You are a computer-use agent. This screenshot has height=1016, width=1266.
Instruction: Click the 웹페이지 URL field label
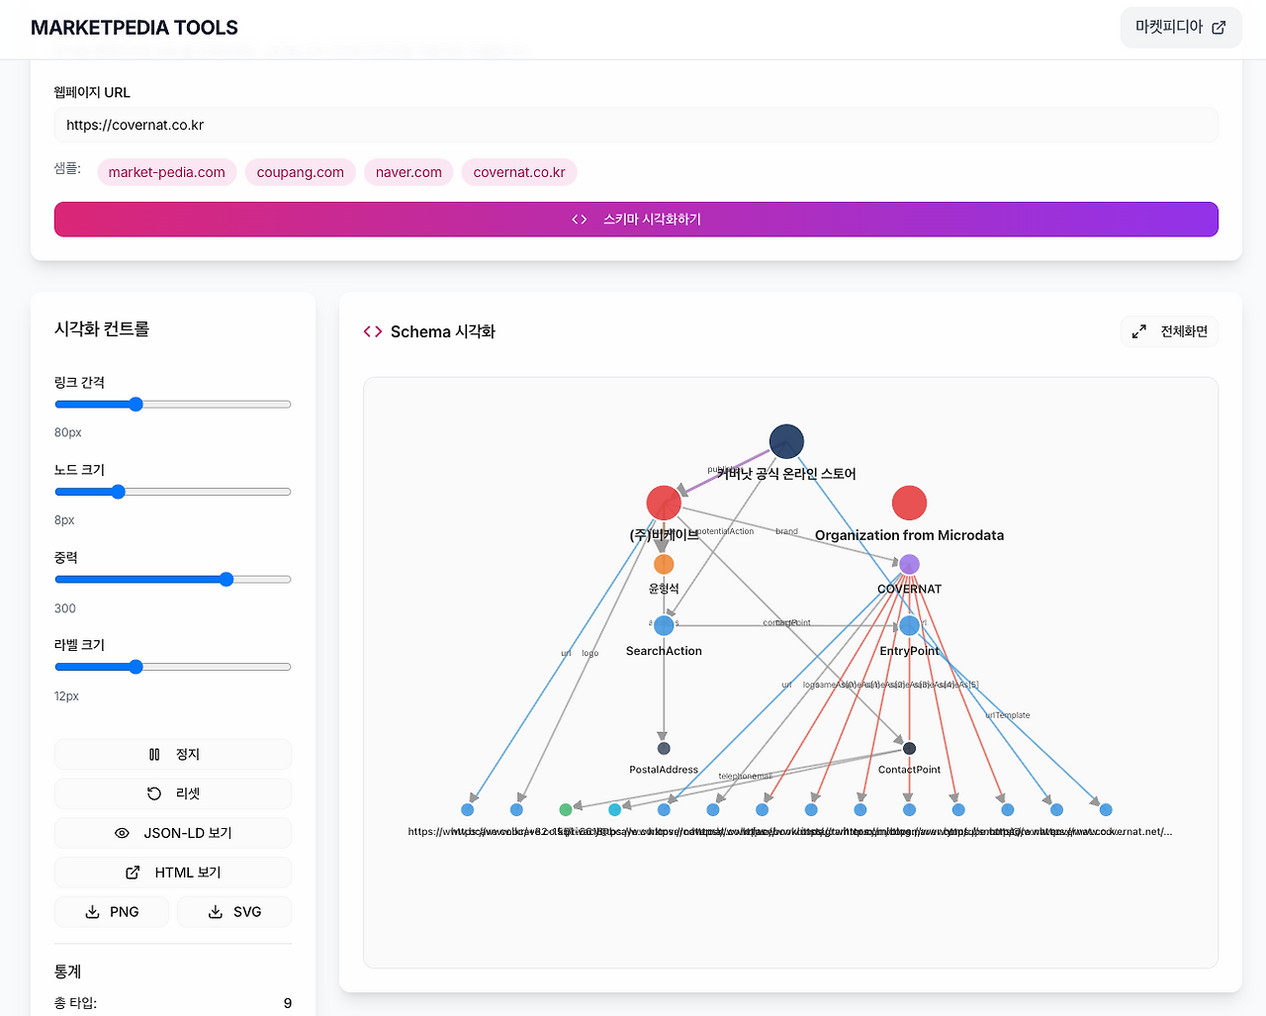(x=92, y=92)
